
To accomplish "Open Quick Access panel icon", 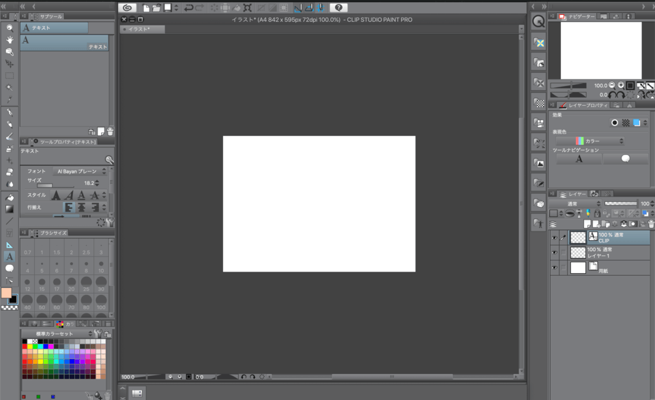I will [538, 21].
